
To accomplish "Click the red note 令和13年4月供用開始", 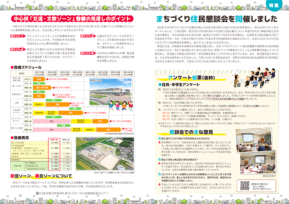I will [121, 121].
